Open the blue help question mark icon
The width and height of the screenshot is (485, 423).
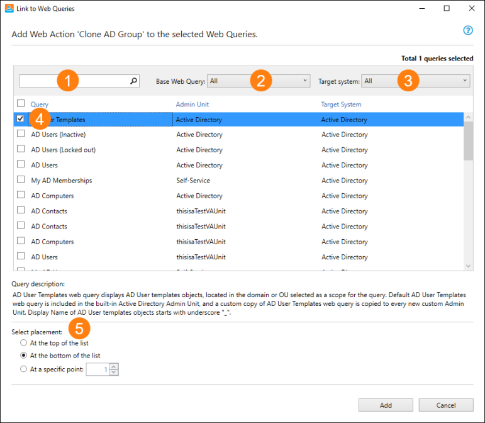pyautogui.click(x=467, y=30)
